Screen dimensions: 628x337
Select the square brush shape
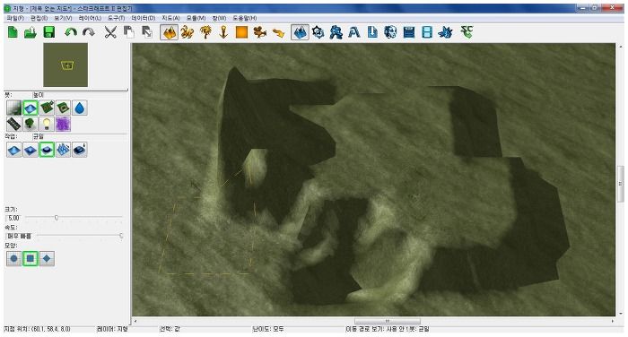pyautogui.click(x=31, y=258)
